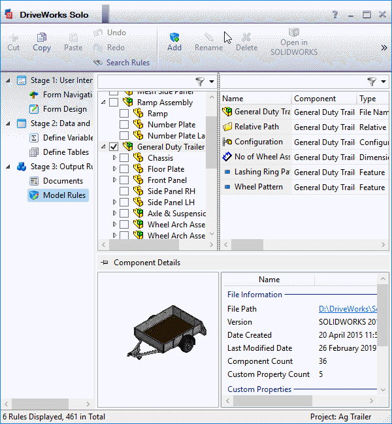
Task: Collapse Stage 1: User Interface node
Action: pyautogui.click(x=8, y=80)
